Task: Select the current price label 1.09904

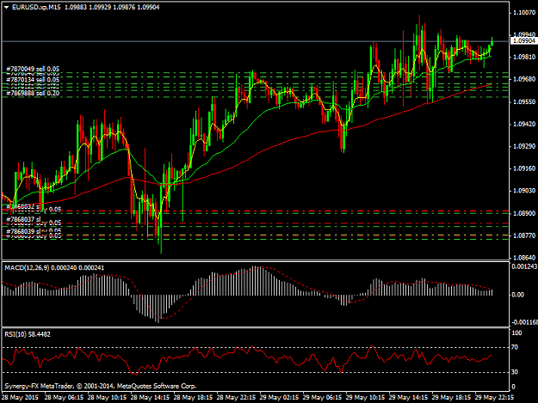Action: [524, 40]
